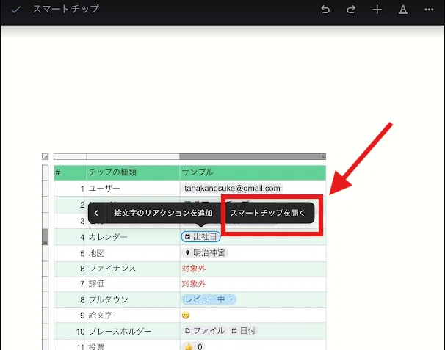
Task: Tap the 出社日 calendar chip
Action: pyautogui.click(x=201, y=236)
